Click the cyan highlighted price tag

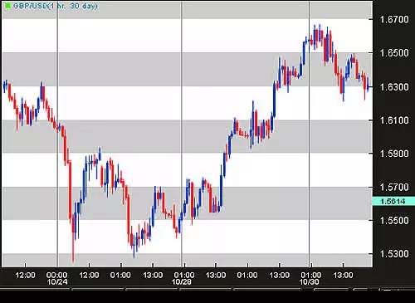393,201
